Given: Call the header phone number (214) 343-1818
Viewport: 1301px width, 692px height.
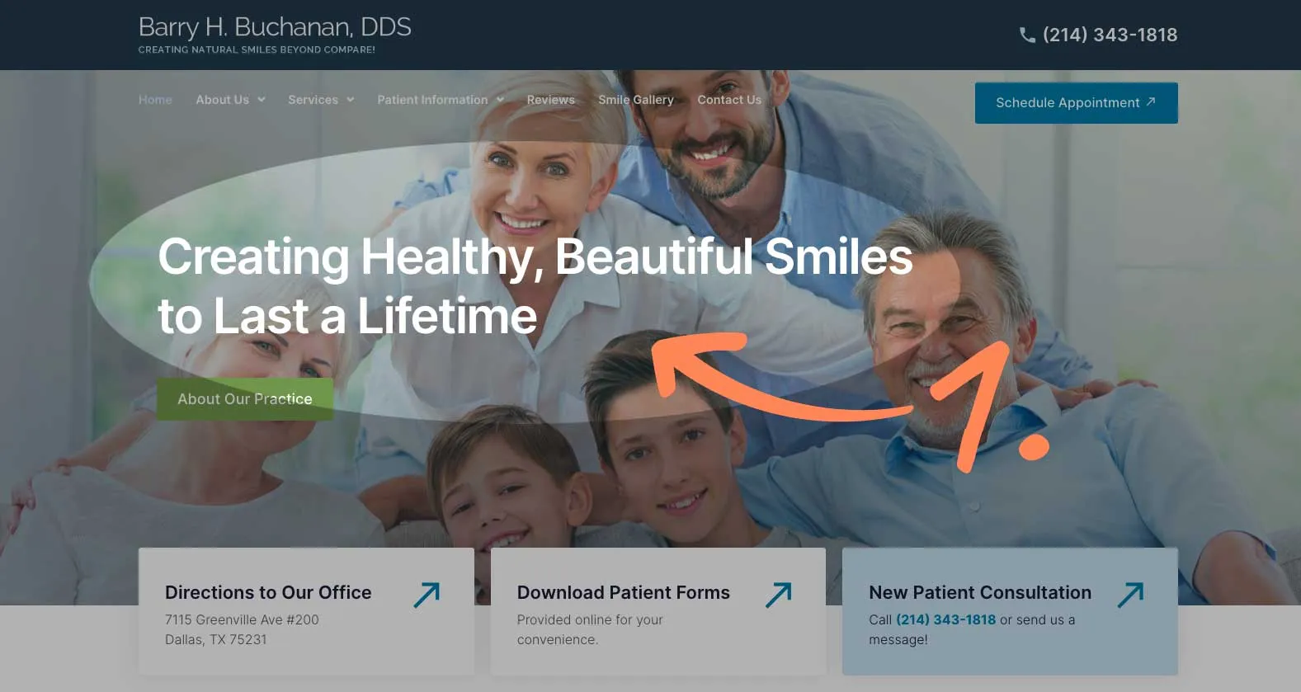Looking at the screenshot, I should [1110, 35].
